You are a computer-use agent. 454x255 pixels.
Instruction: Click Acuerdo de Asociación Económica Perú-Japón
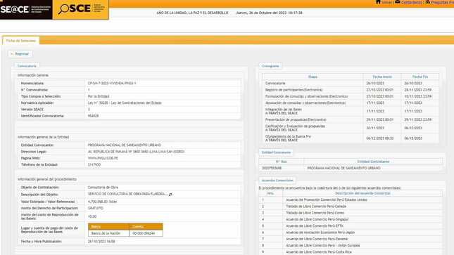pos(320,233)
